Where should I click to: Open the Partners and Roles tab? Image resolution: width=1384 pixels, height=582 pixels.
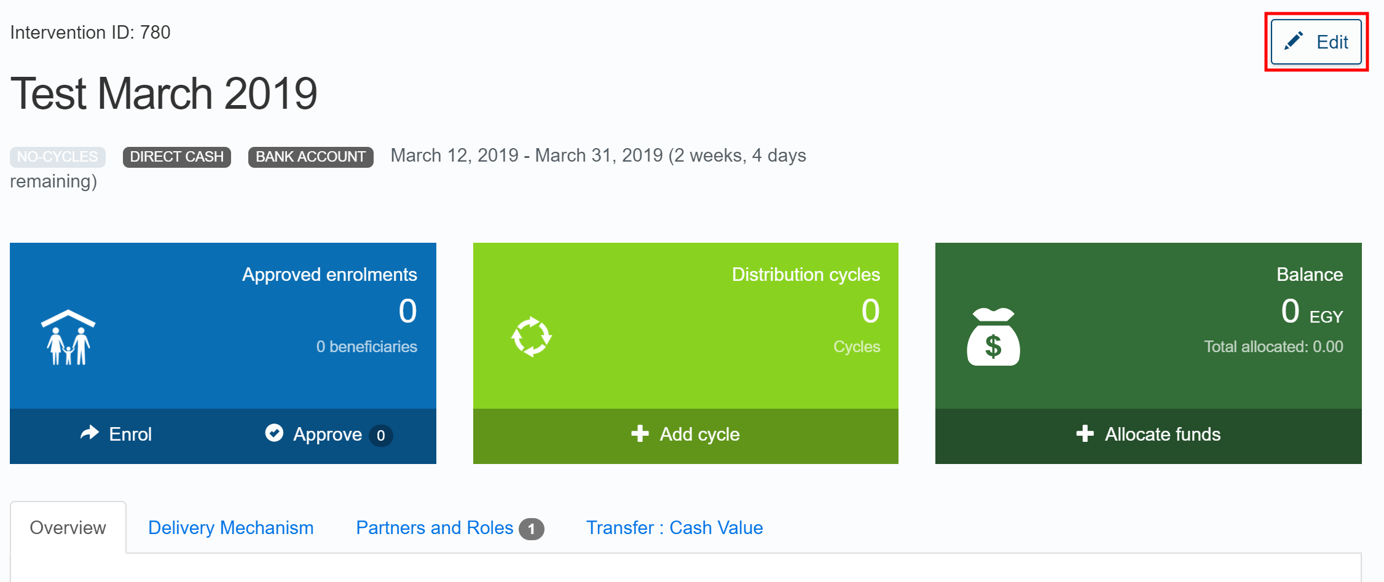tap(434, 528)
